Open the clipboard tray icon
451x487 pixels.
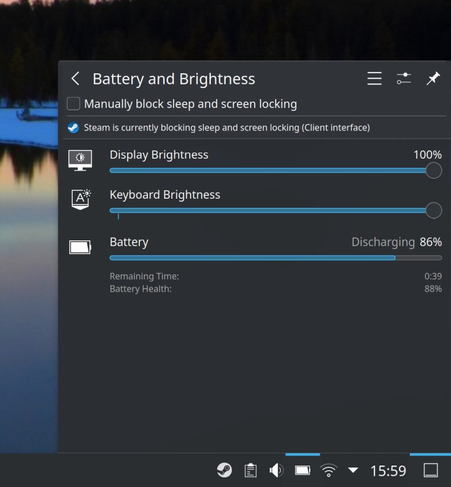pos(250,470)
